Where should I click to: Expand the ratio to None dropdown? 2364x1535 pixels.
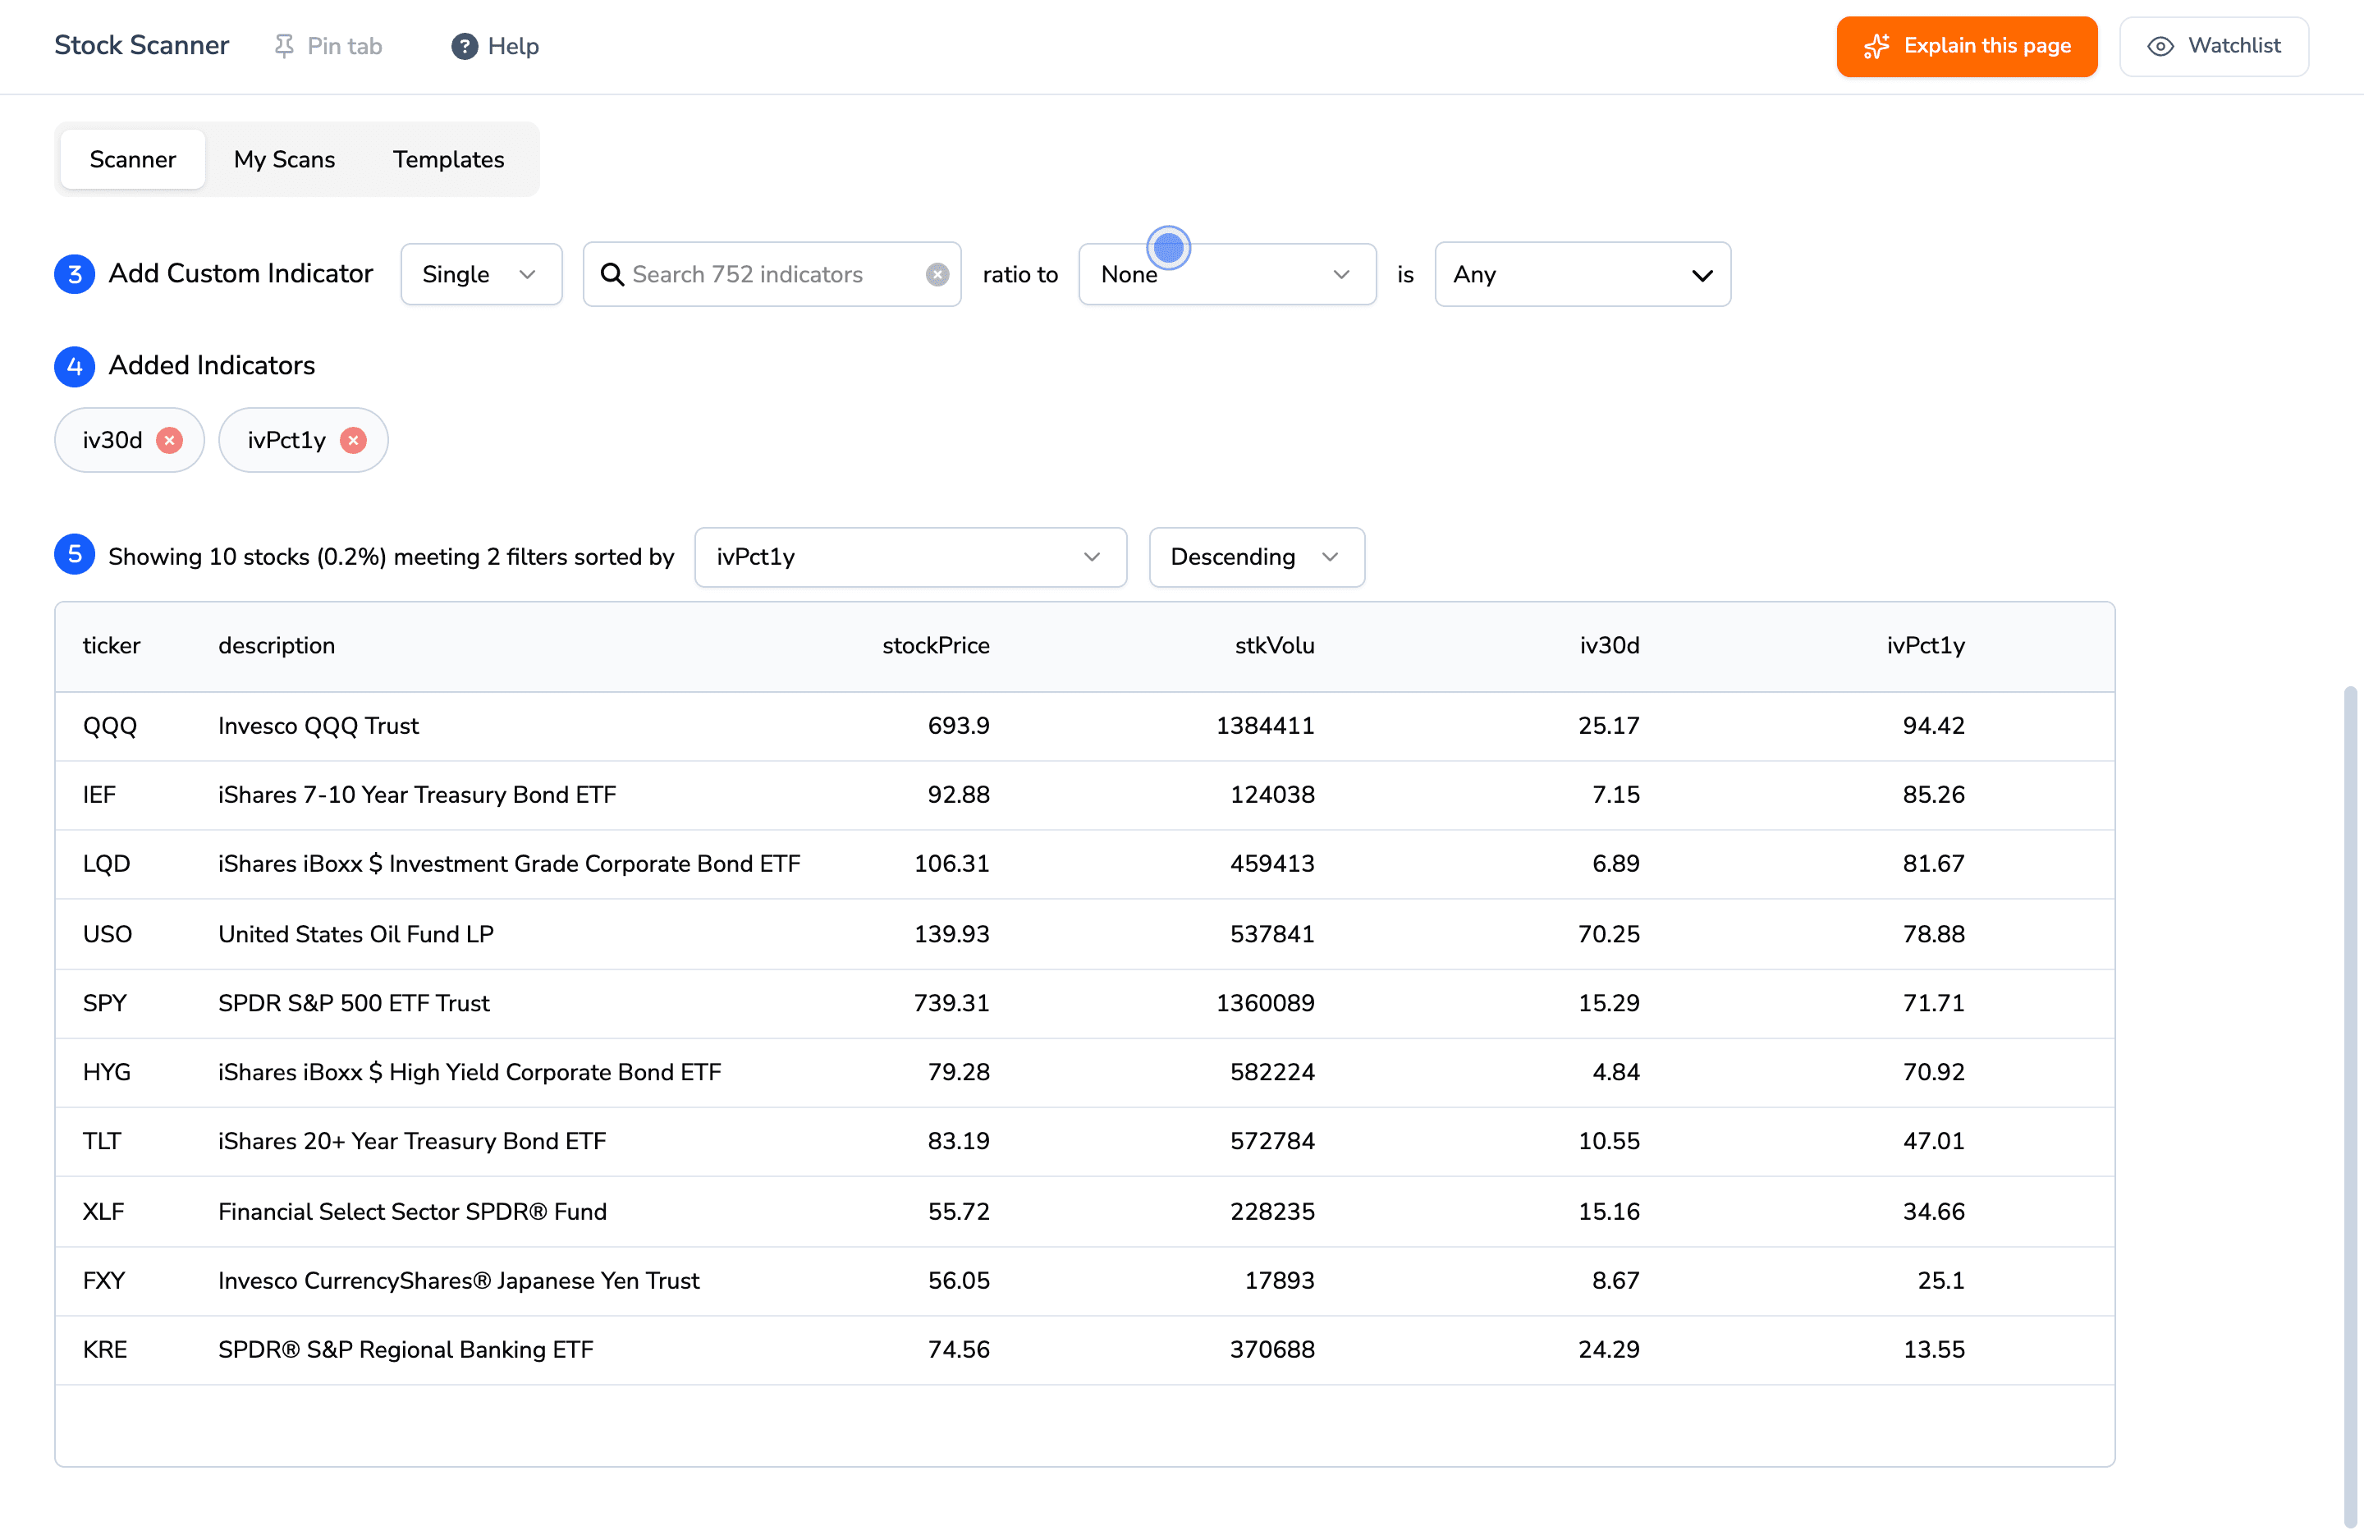1228,274
